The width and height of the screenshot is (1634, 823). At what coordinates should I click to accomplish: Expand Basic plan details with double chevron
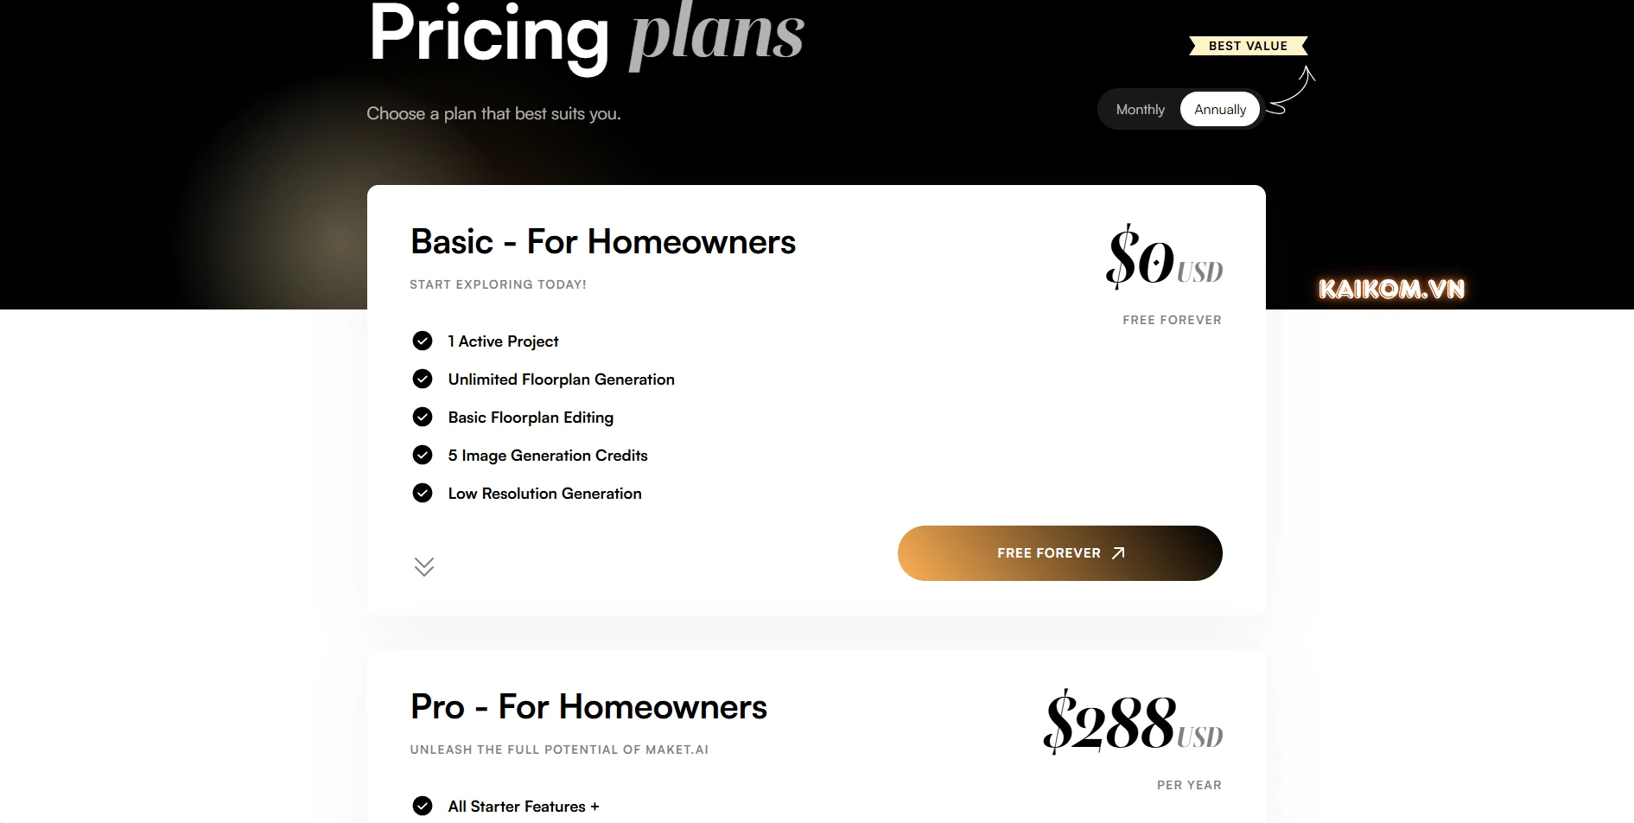point(423,567)
